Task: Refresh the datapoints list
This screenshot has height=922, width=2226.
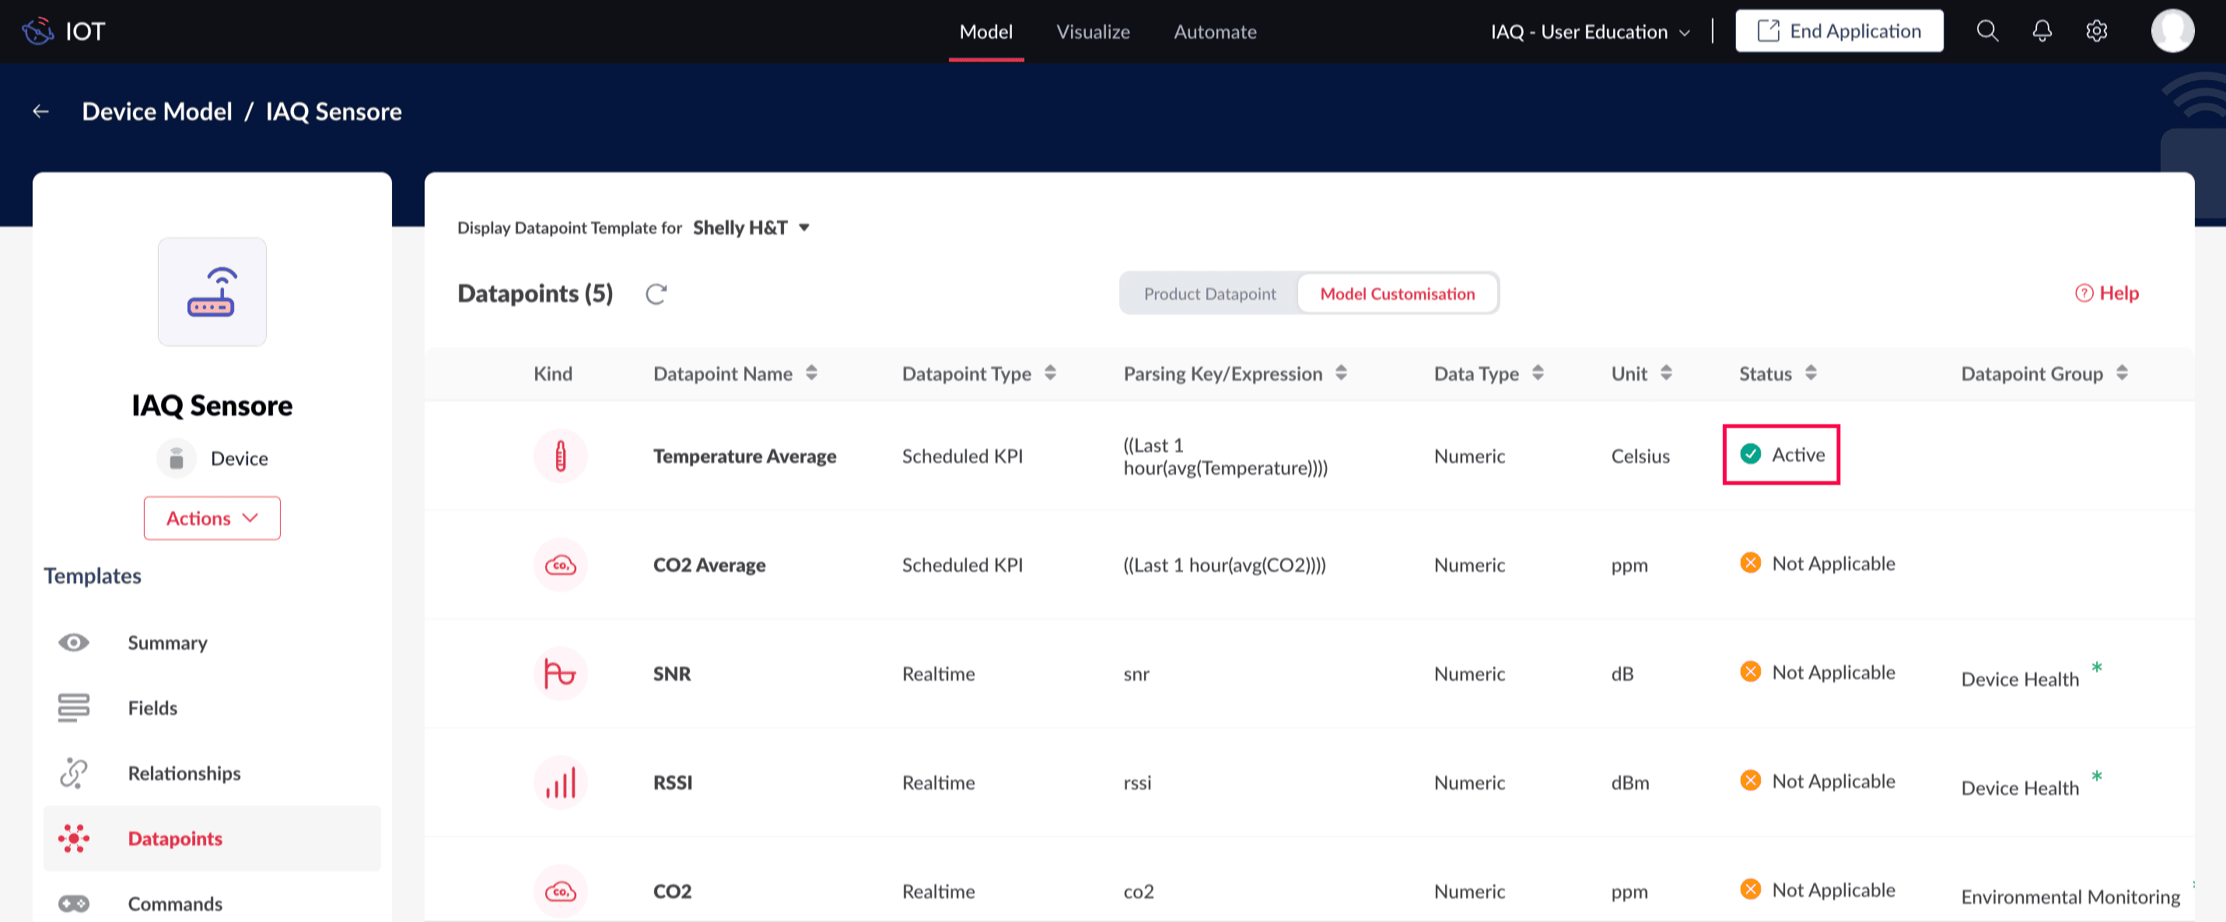Action: coord(656,294)
